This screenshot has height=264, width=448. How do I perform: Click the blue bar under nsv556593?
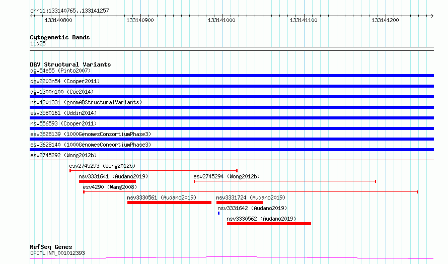(232, 128)
